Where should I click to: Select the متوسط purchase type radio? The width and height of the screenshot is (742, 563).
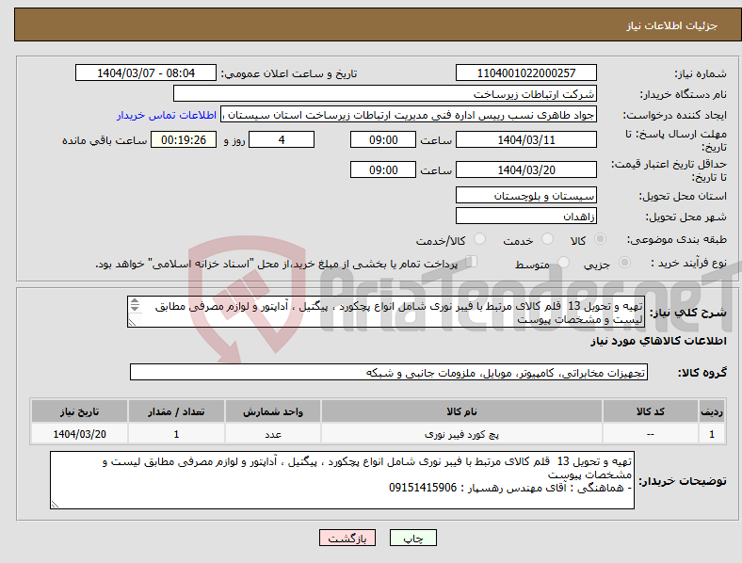point(563,262)
